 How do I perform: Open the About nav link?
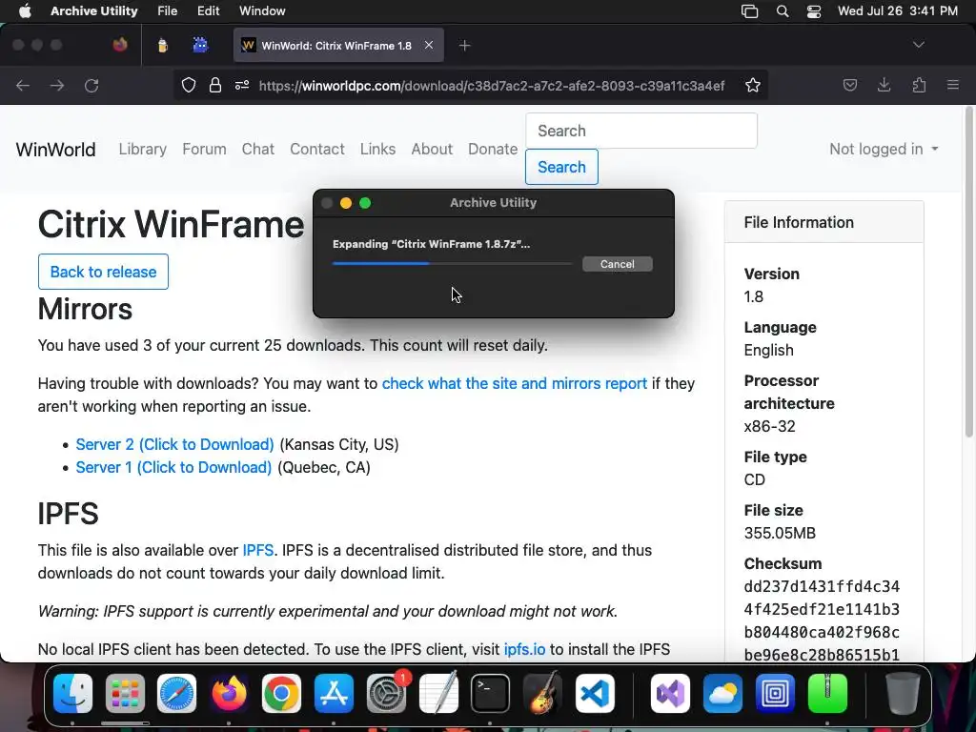pyautogui.click(x=432, y=150)
